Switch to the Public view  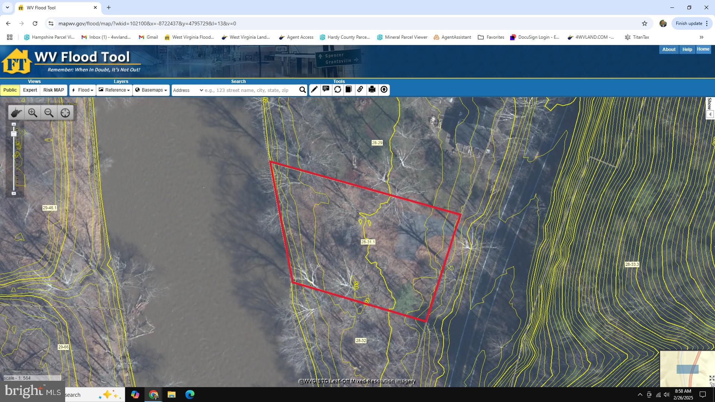10,90
